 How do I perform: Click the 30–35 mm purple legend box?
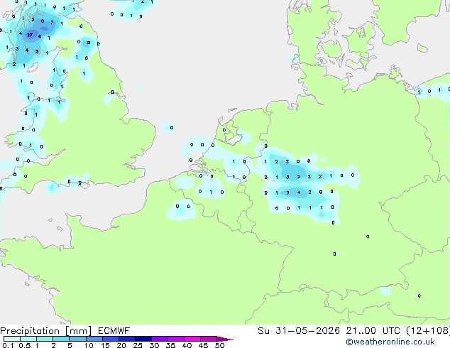(x=160, y=339)
